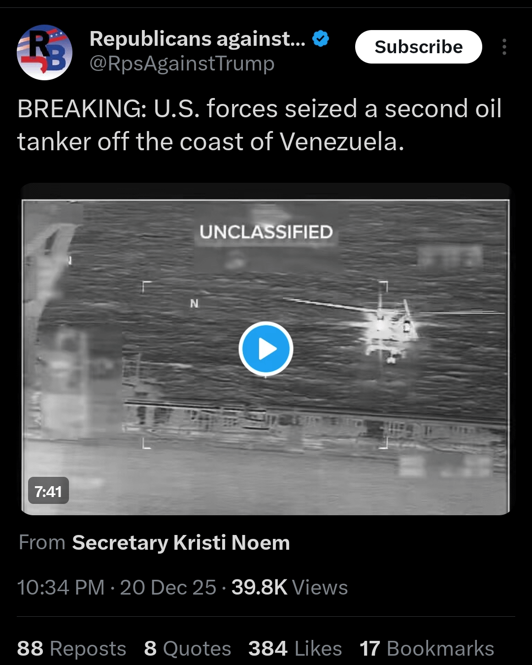Open the 39.8K Views analytics

click(290, 587)
